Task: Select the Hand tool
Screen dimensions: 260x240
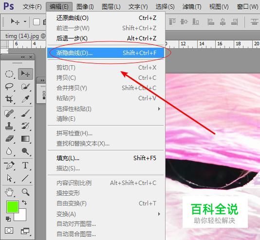Action: (9, 192)
